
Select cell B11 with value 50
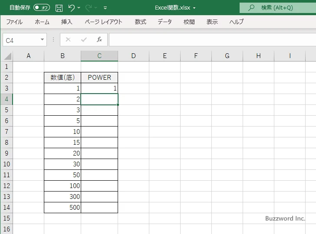coord(63,175)
